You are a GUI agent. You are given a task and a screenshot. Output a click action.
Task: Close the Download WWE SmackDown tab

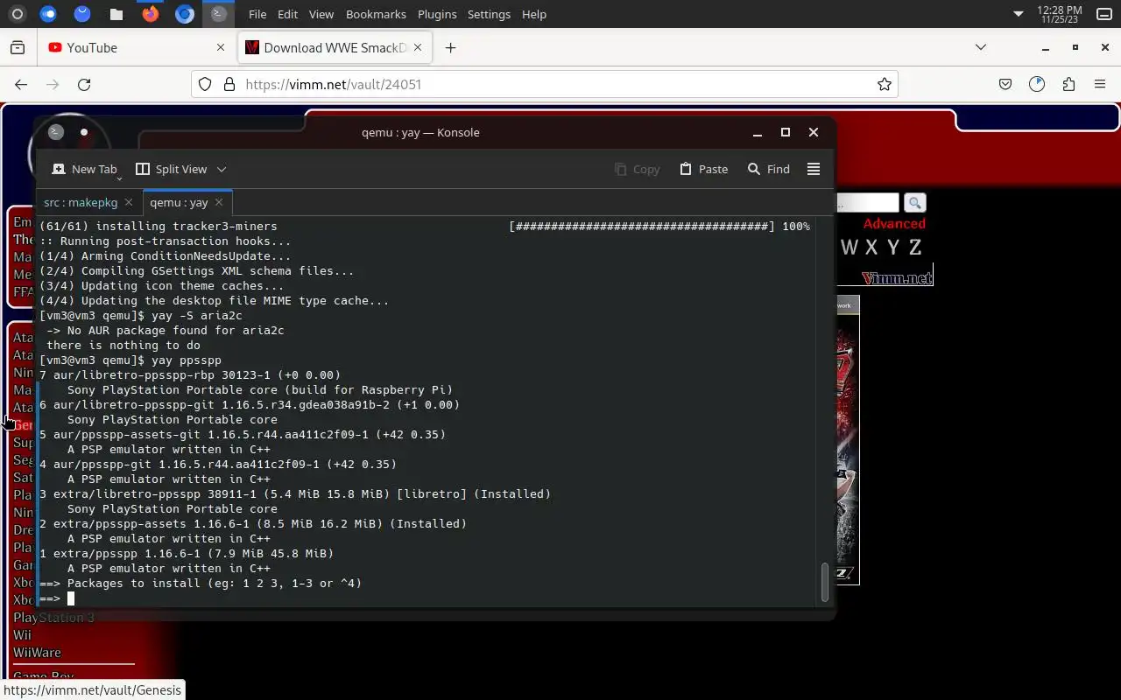(419, 47)
